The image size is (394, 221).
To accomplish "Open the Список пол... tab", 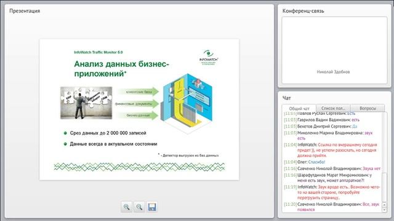I will (x=333, y=108).
